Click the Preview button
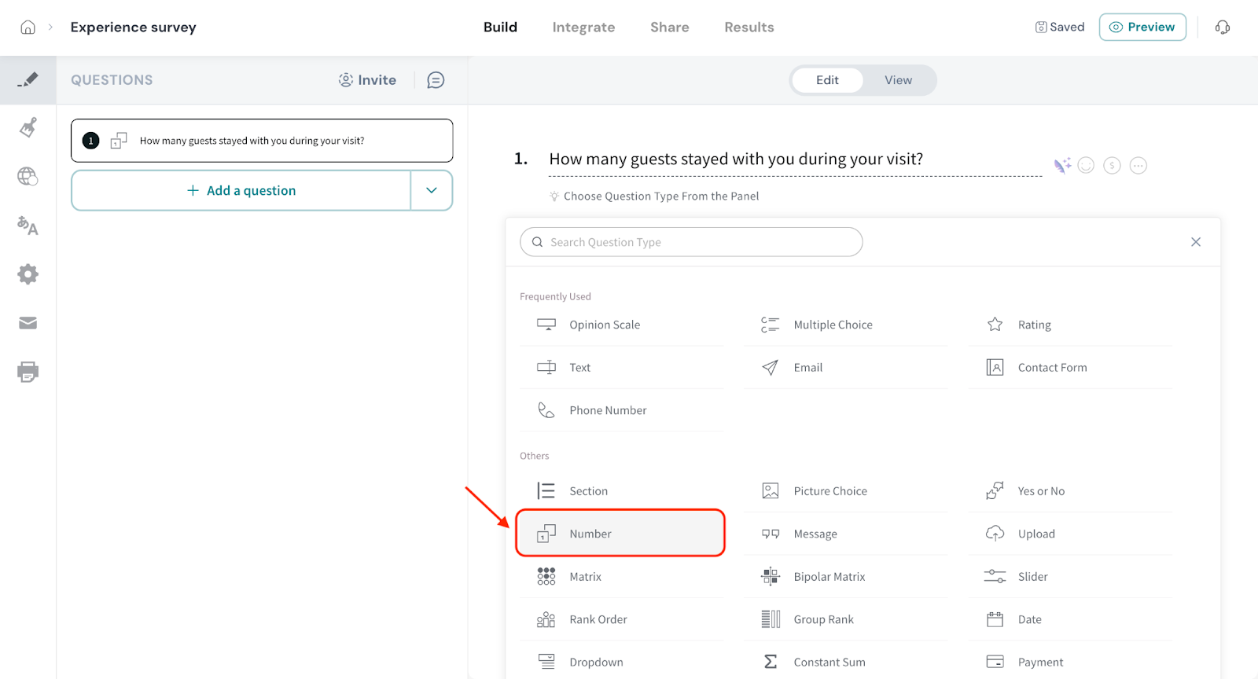Image resolution: width=1258 pixels, height=679 pixels. [1142, 28]
